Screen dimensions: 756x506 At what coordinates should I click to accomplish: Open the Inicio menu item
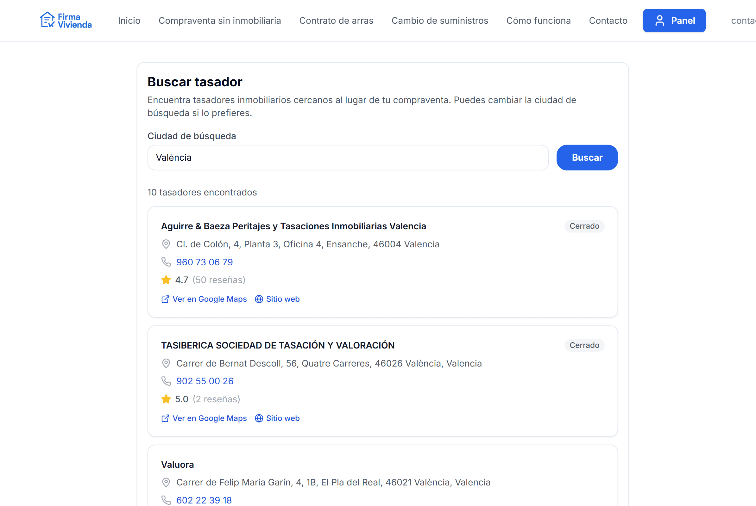129,21
